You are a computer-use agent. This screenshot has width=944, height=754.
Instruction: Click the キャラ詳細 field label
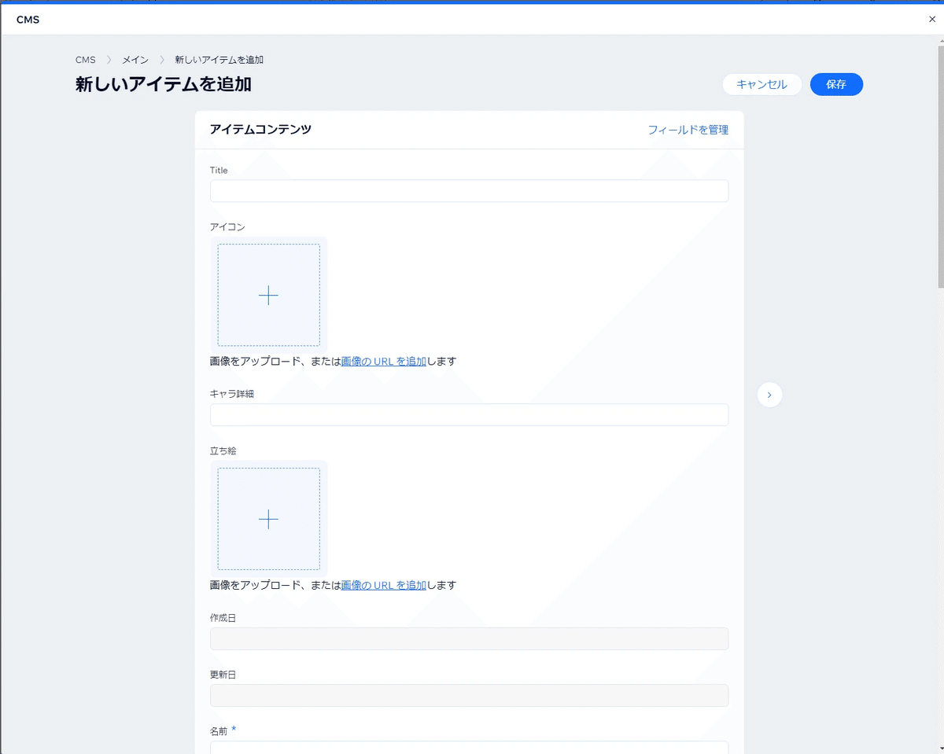pyautogui.click(x=232, y=394)
